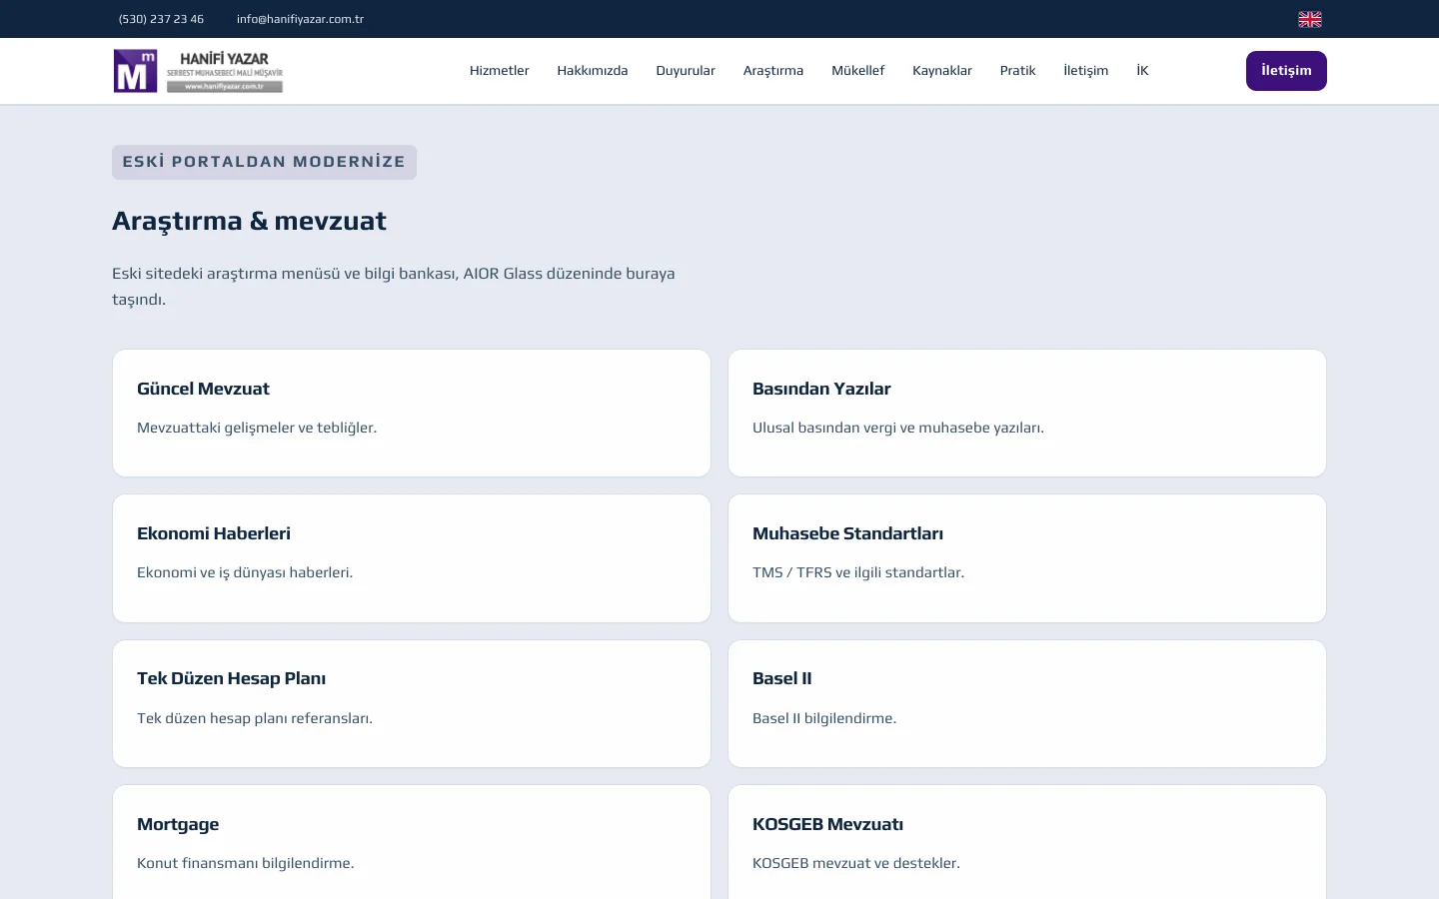The height and width of the screenshot is (899, 1439).
Task: Open the Hizmetler menu
Action: pyautogui.click(x=500, y=71)
